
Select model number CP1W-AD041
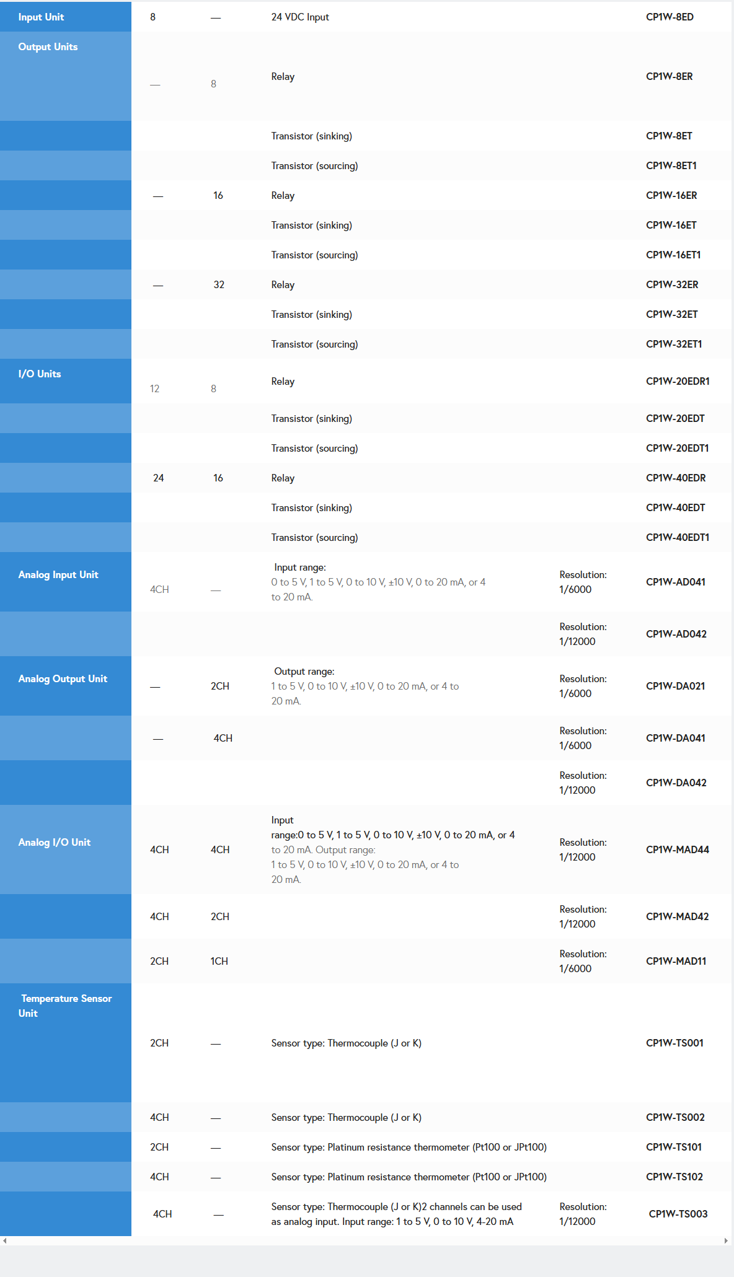point(676,582)
